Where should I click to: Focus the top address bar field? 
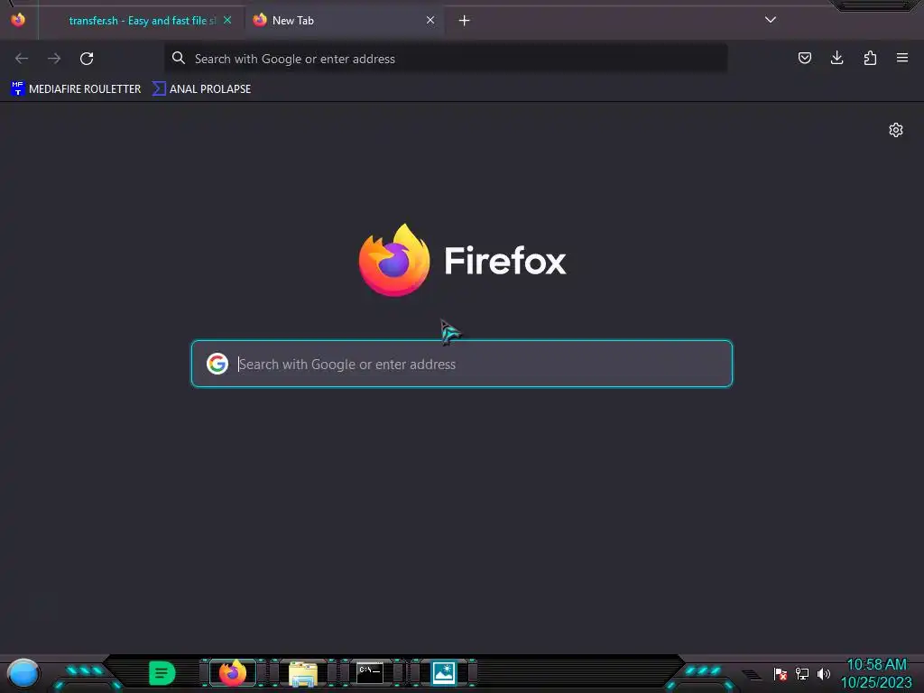point(446,59)
